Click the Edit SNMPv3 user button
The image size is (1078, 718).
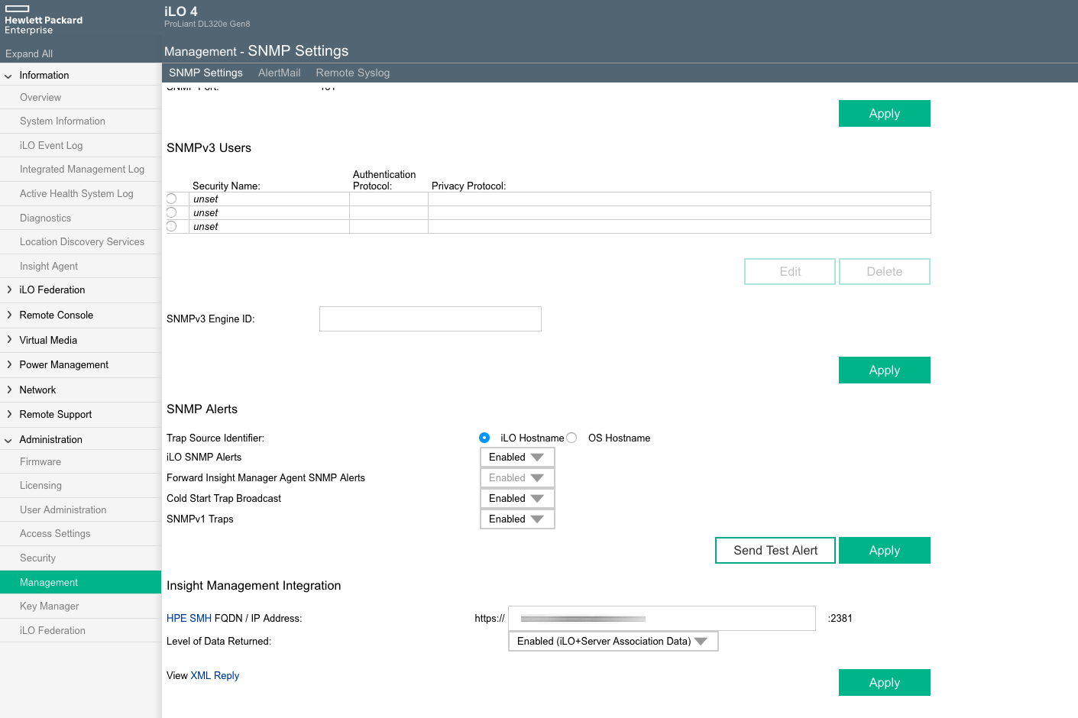click(790, 271)
